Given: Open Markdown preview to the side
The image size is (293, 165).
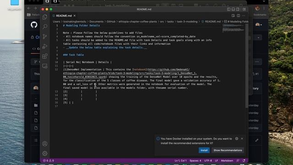Looking at the screenshot, I should point(233,16).
